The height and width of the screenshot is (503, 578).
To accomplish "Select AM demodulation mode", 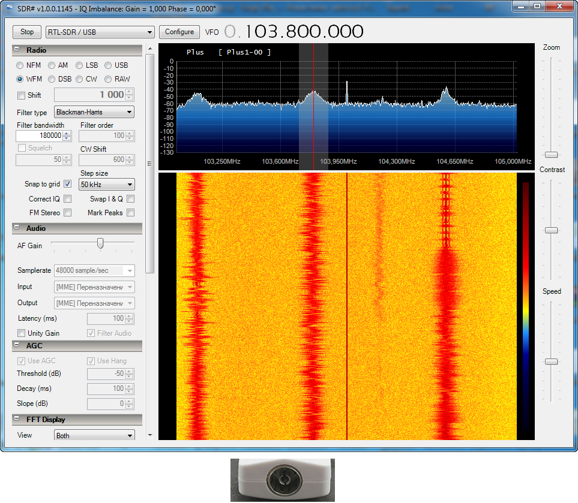I will pyautogui.click(x=52, y=65).
